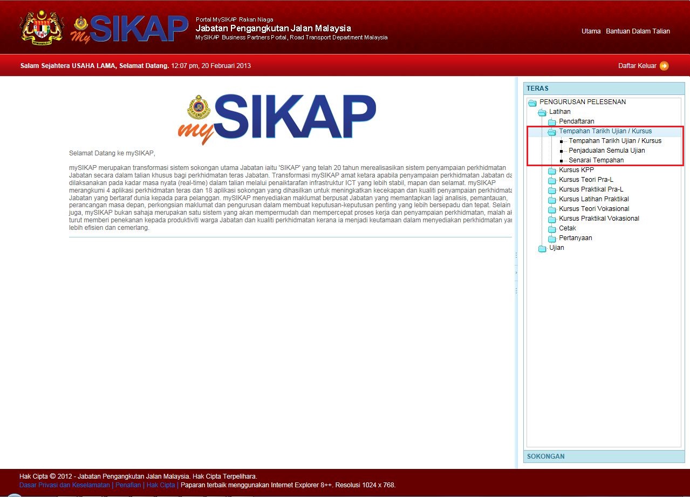
Task: Log out via the Daftar Keluar link
Action: tap(637, 66)
